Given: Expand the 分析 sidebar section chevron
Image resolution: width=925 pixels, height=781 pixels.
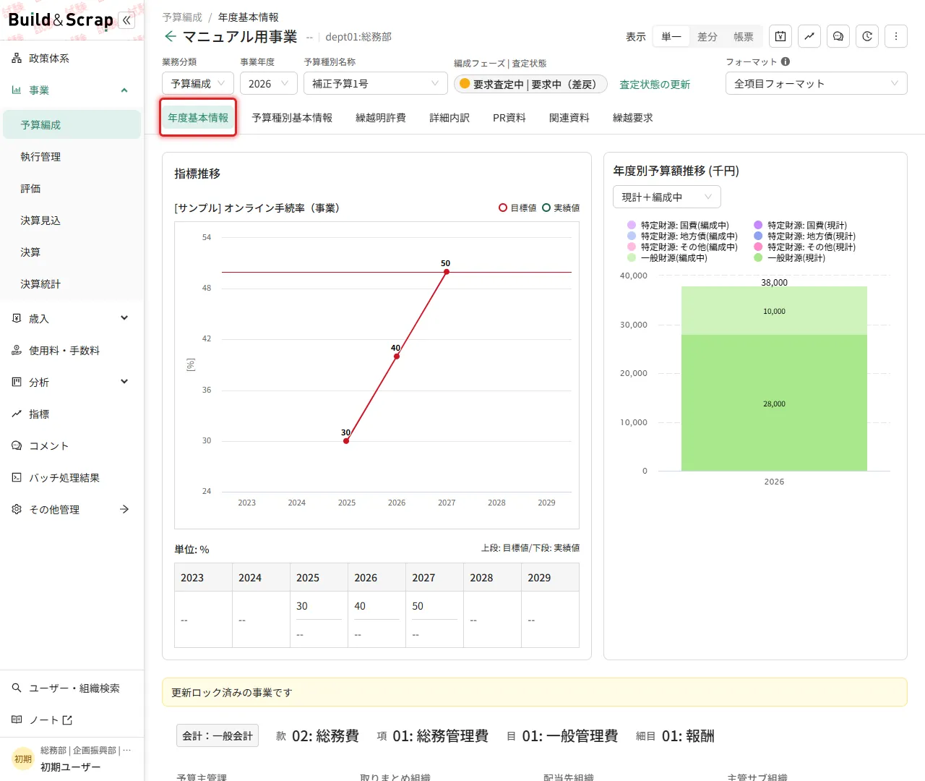Looking at the screenshot, I should pyautogui.click(x=124, y=382).
